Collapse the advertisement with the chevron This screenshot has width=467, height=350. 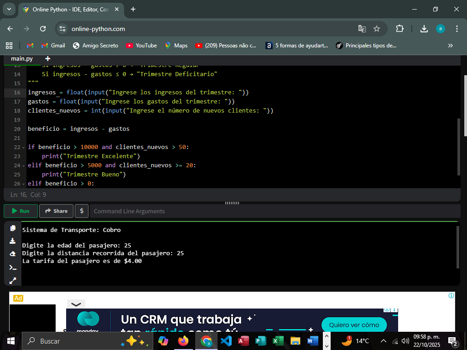click(76, 304)
